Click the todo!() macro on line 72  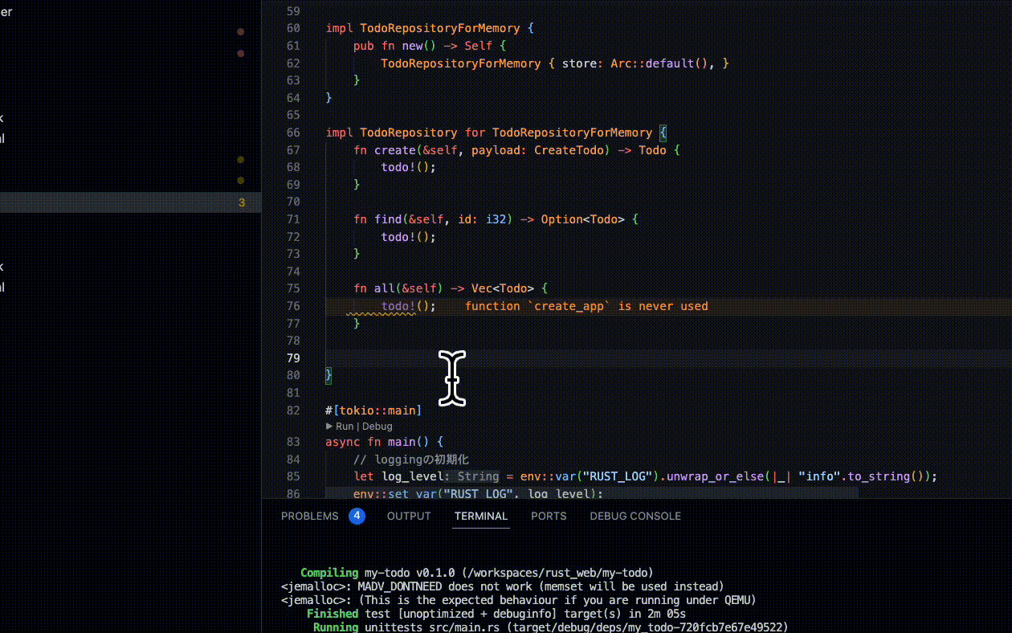pos(408,237)
